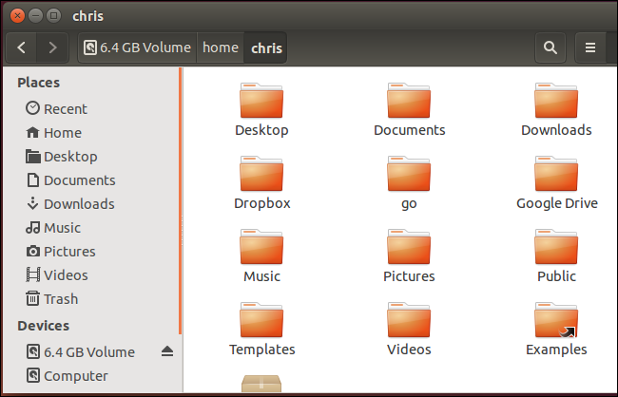Close the chris window

[x=17, y=16]
